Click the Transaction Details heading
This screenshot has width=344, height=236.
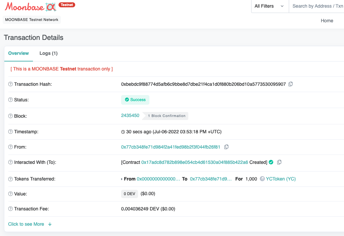tap(34, 38)
